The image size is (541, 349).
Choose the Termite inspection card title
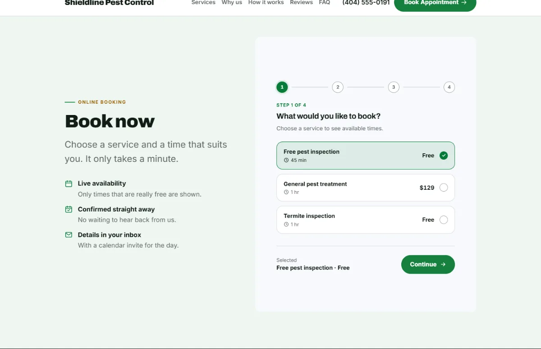(309, 216)
